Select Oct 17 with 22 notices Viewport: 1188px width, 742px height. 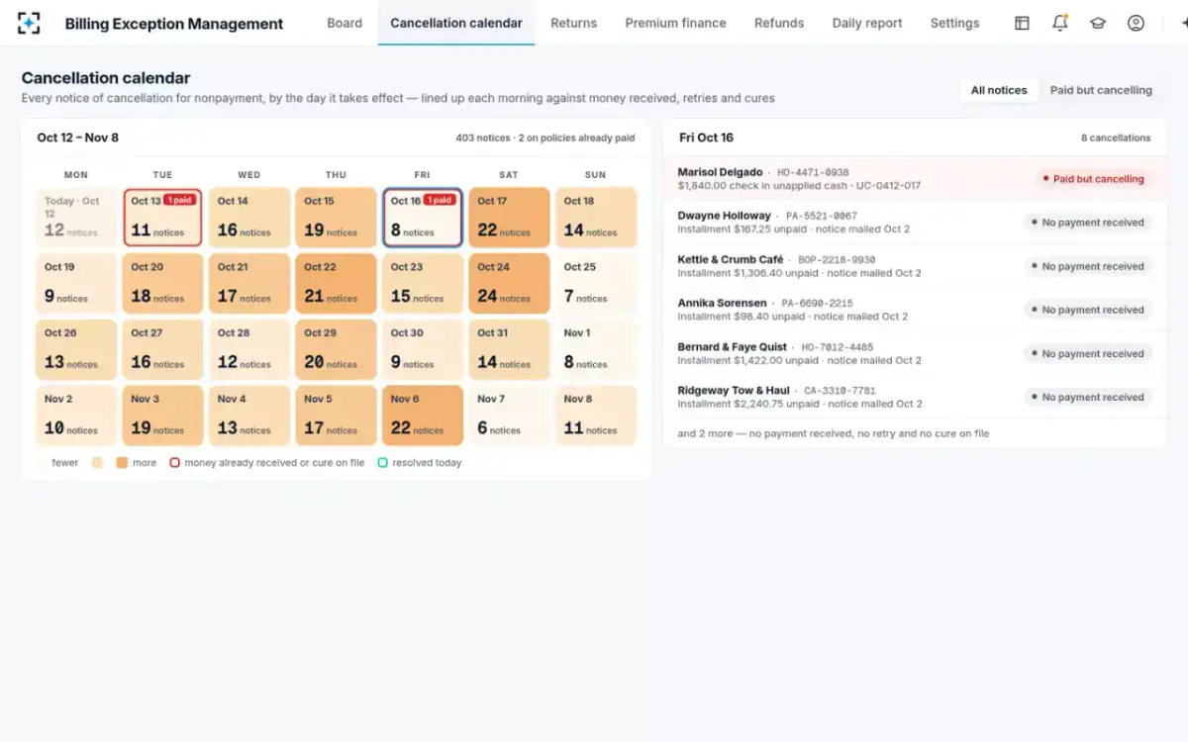click(x=509, y=218)
